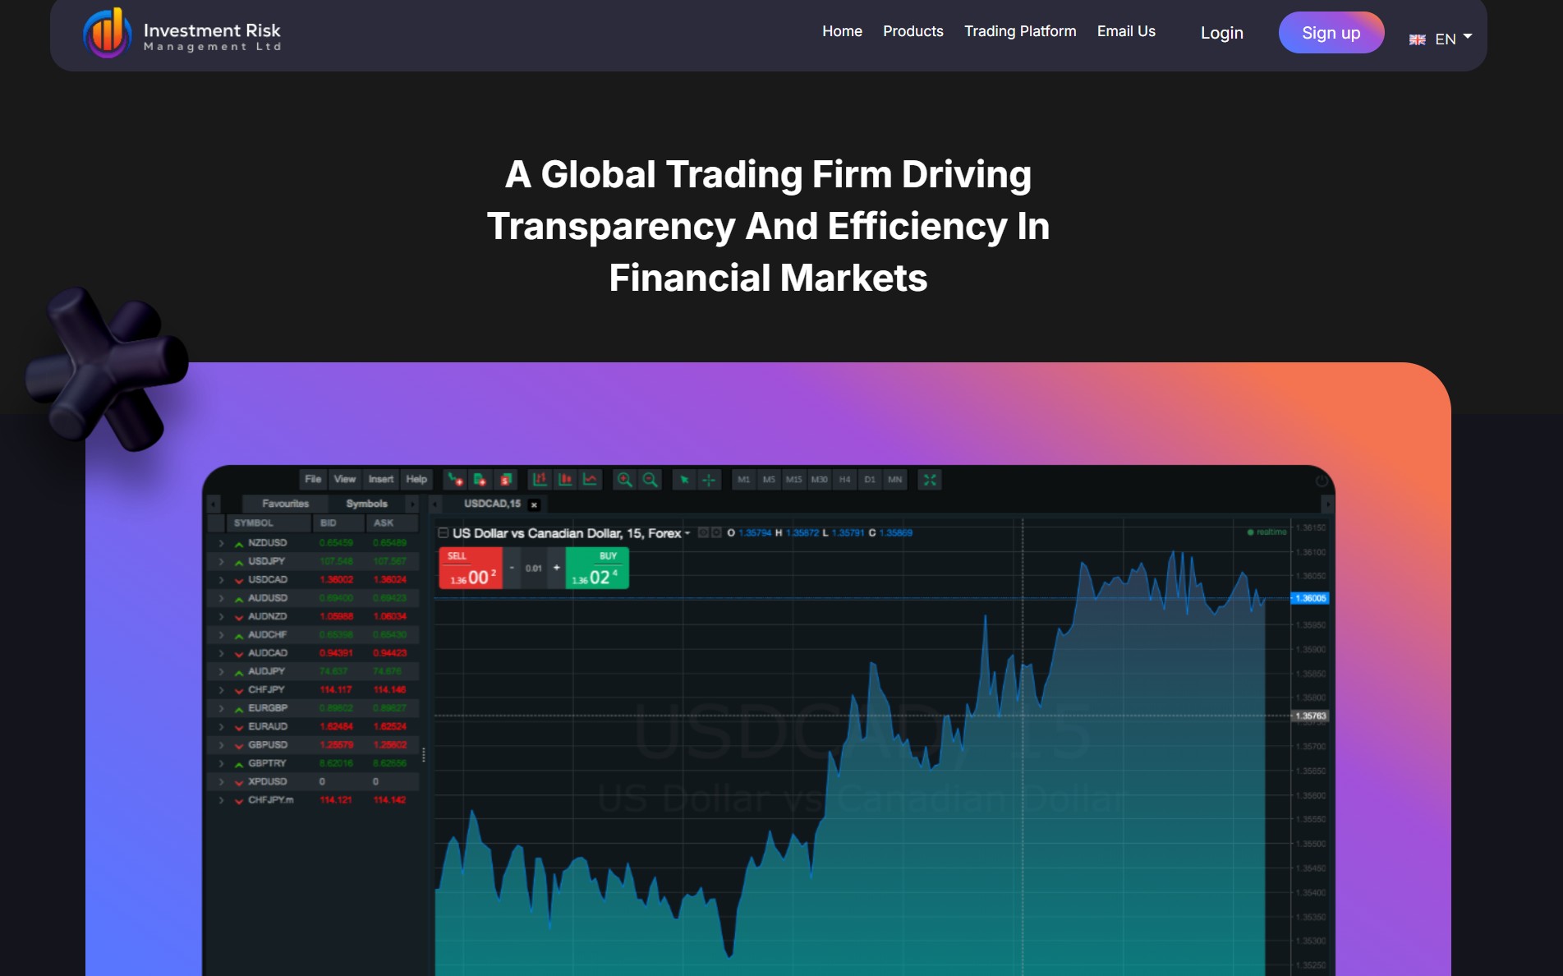This screenshot has height=976, width=1563.
Task: Select the crosshair cursor tool
Action: [709, 480]
